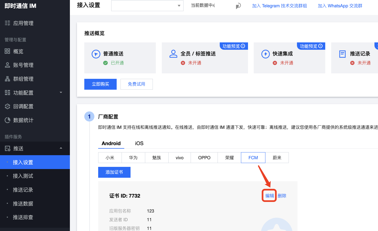
Task: Open 回调配置 via its cube icon
Action: [x=8, y=106]
